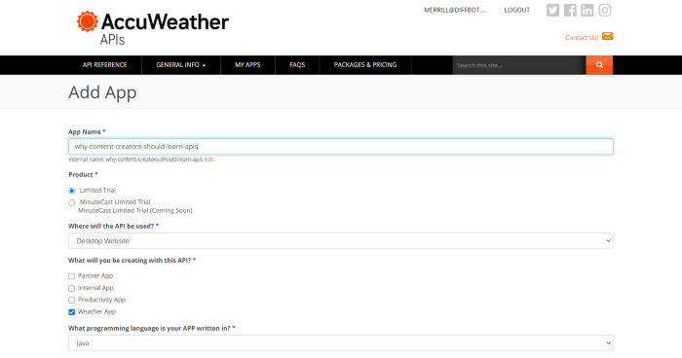
Task: Open AccuWeather's Instagram page icon
Action: (x=605, y=10)
